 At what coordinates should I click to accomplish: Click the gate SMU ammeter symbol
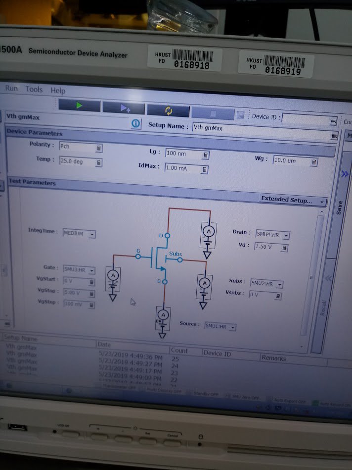pyautogui.click(x=113, y=275)
